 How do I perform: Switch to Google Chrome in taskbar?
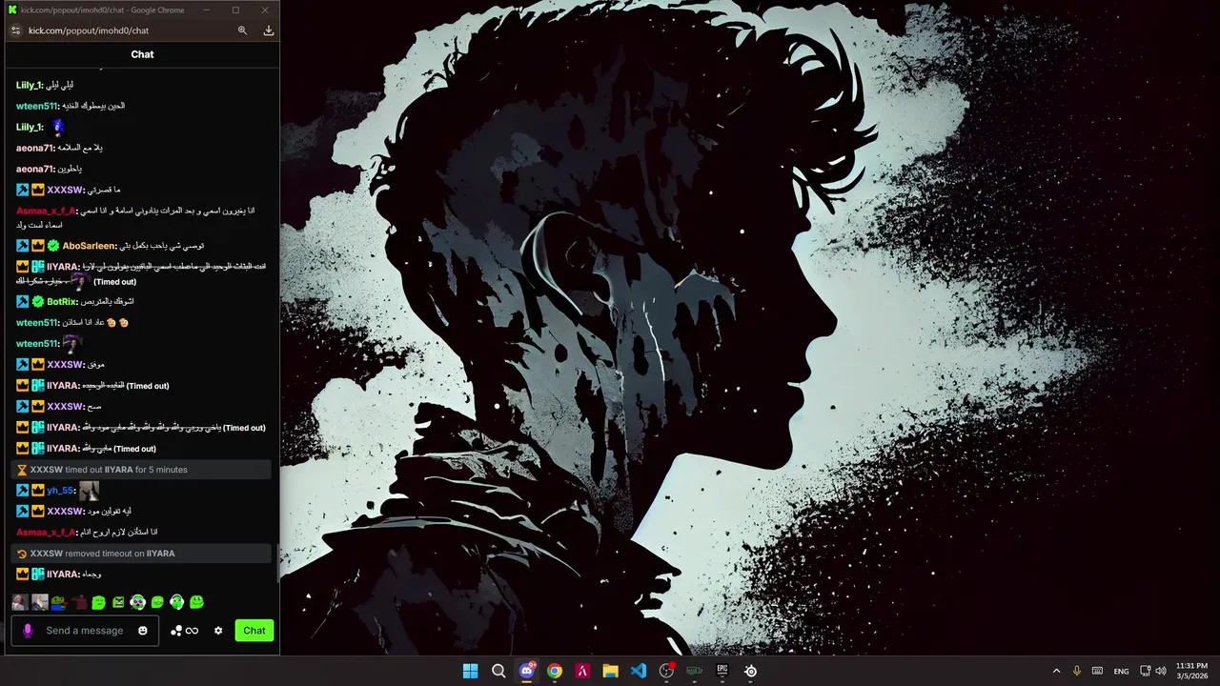coord(555,671)
